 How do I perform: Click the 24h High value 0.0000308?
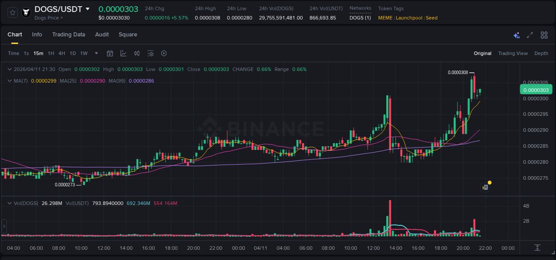tap(208, 18)
